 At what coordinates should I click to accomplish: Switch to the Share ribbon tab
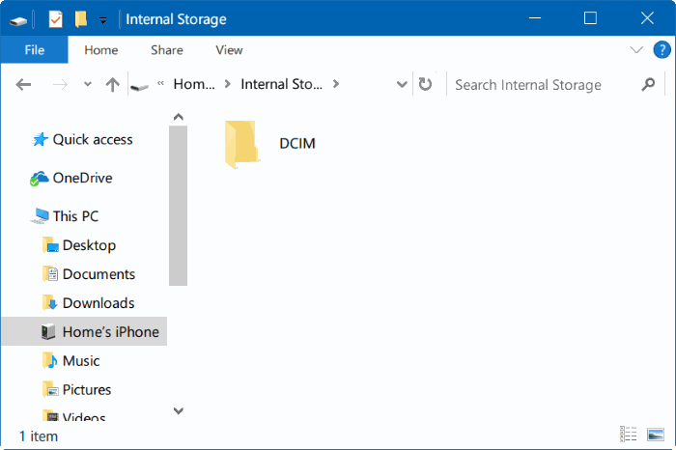pos(167,50)
